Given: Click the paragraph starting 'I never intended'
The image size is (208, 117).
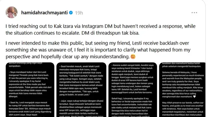Looking at the screenshot, I should click(98, 50).
